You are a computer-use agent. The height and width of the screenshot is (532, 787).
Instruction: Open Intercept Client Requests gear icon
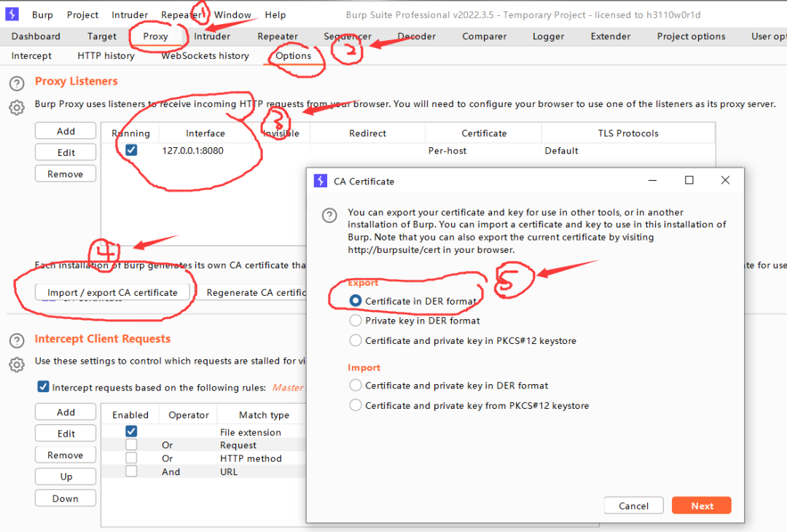(17, 365)
